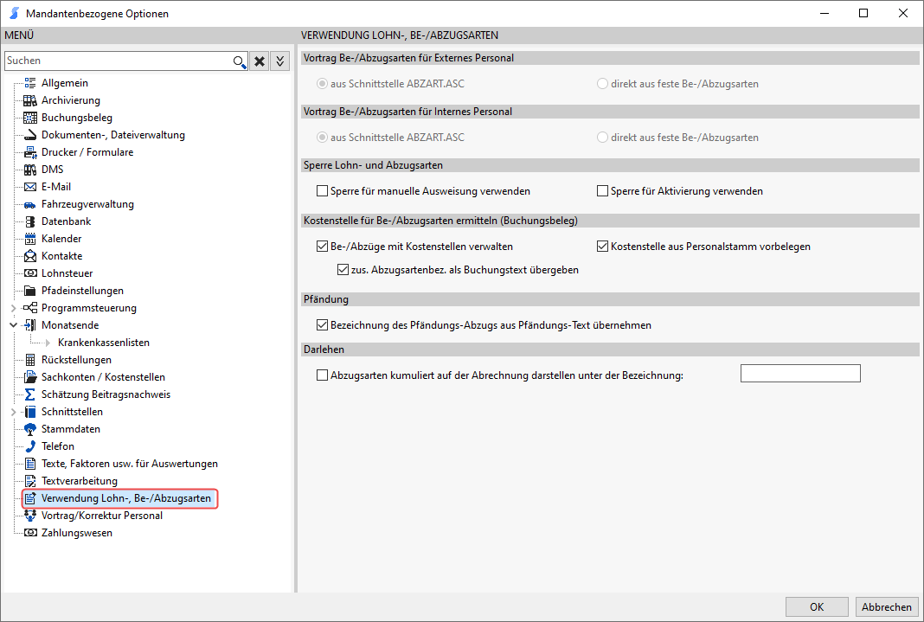Click the Programmsteuerung icon
The image size is (924, 622).
[30, 308]
